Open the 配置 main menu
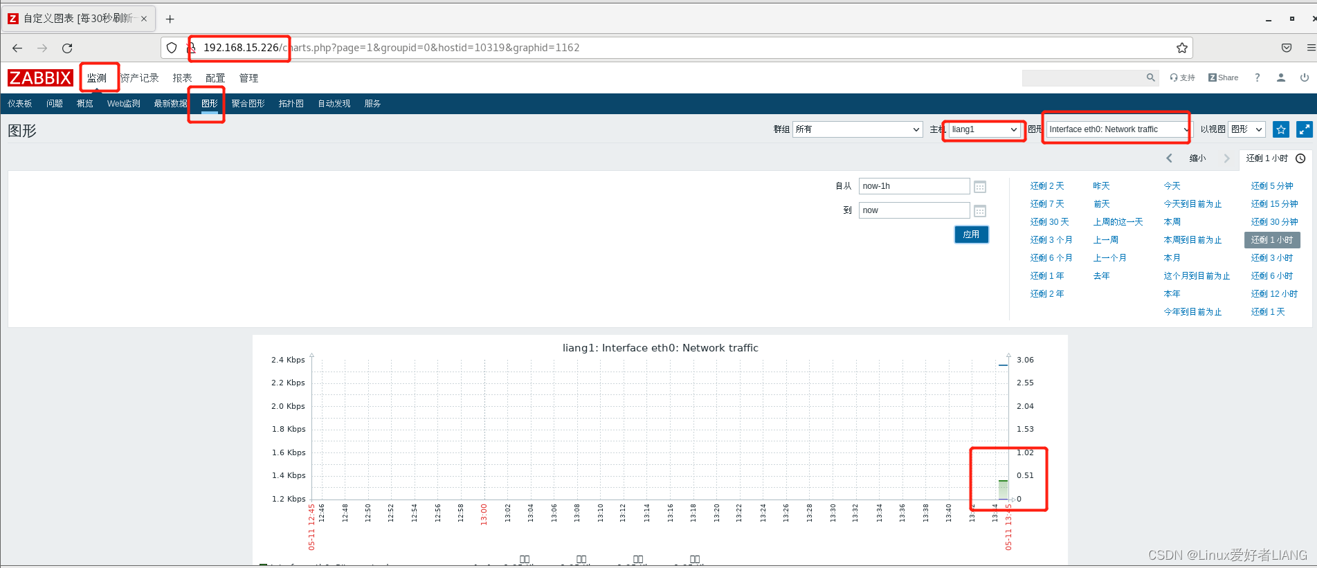 coord(215,78)
